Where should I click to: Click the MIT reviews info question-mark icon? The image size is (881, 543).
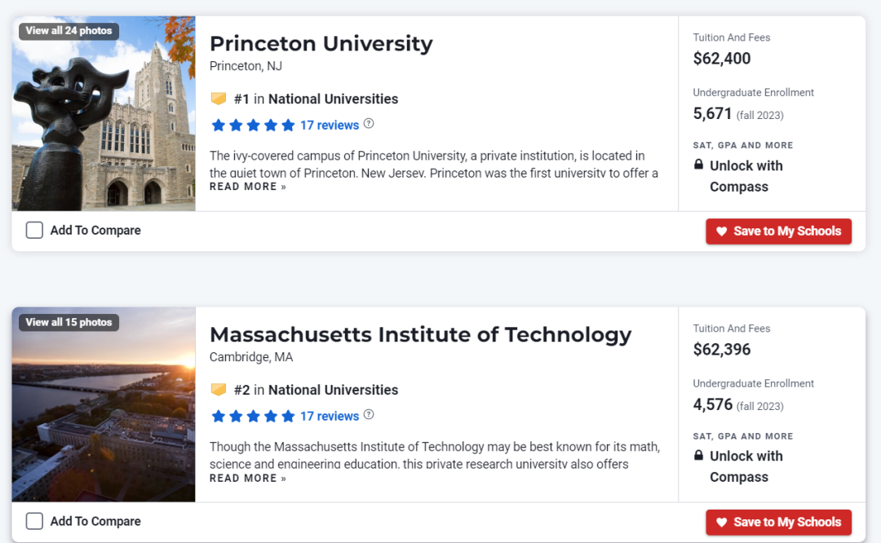click(x=369, y=415)
